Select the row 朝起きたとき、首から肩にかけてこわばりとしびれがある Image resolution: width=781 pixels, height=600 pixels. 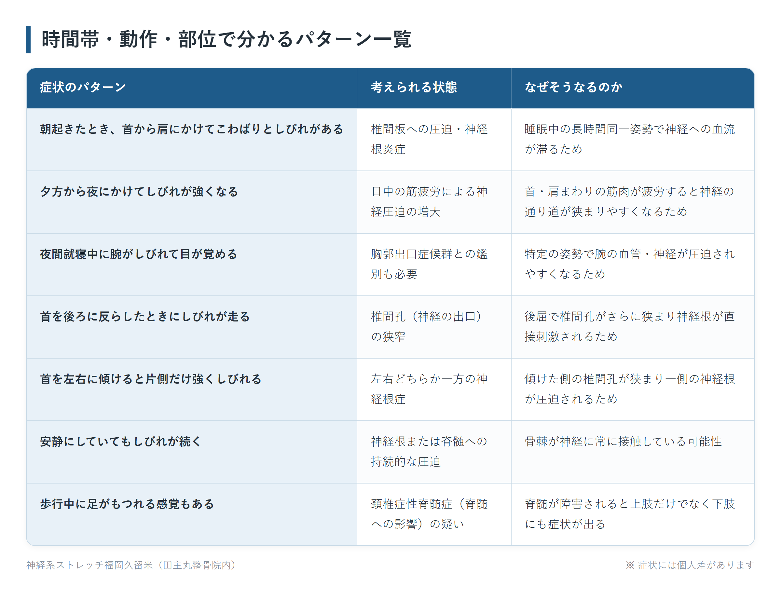coord(390,139)
